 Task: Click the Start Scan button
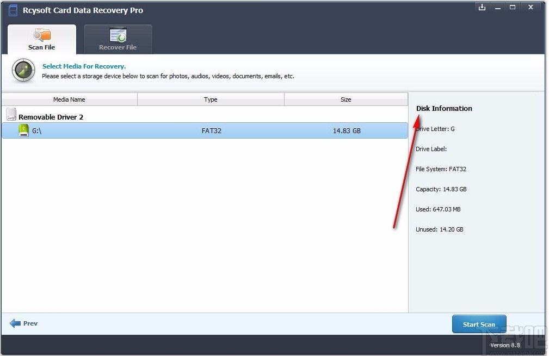coord(479,324)
